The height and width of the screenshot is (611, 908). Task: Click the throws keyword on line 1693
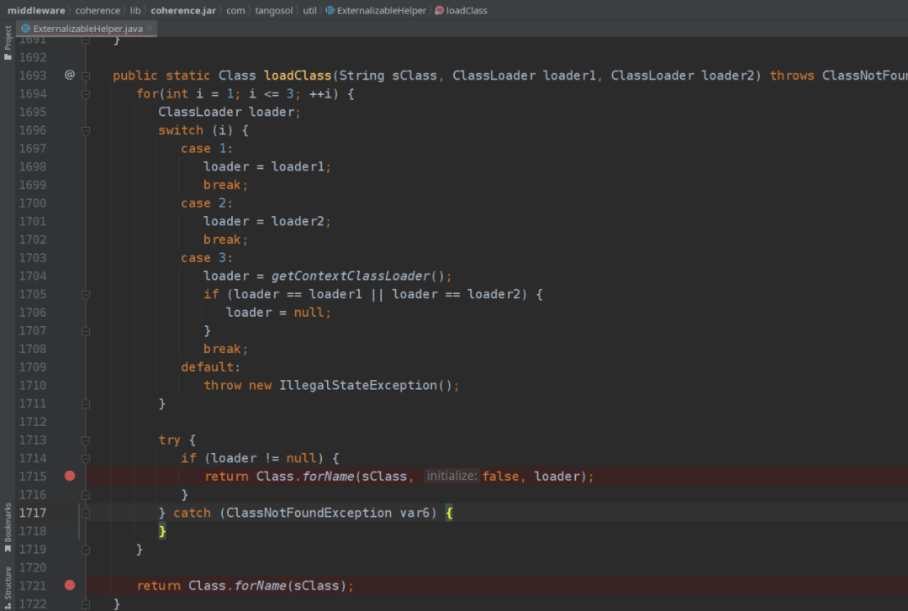click(x=792, y=76)
